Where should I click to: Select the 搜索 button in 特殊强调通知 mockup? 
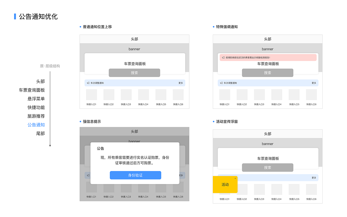coord(268,73)
